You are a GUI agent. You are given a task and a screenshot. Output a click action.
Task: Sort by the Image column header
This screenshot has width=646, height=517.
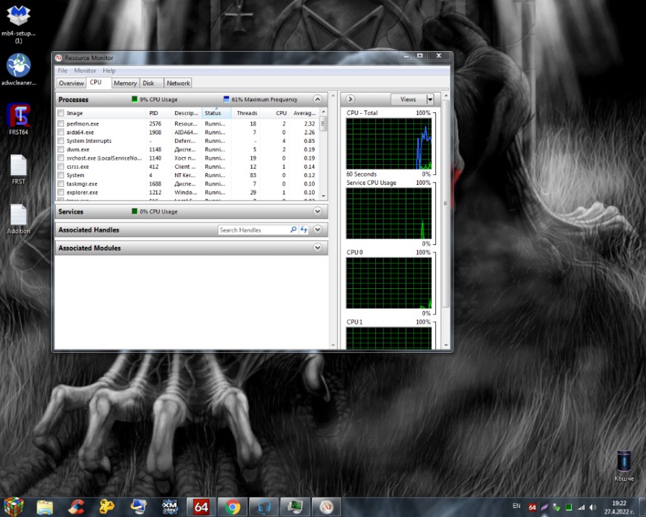101,113
